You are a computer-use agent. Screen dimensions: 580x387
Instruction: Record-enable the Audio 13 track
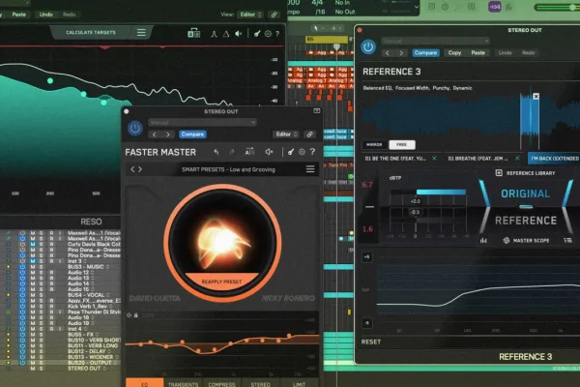(x=51, y=278)
